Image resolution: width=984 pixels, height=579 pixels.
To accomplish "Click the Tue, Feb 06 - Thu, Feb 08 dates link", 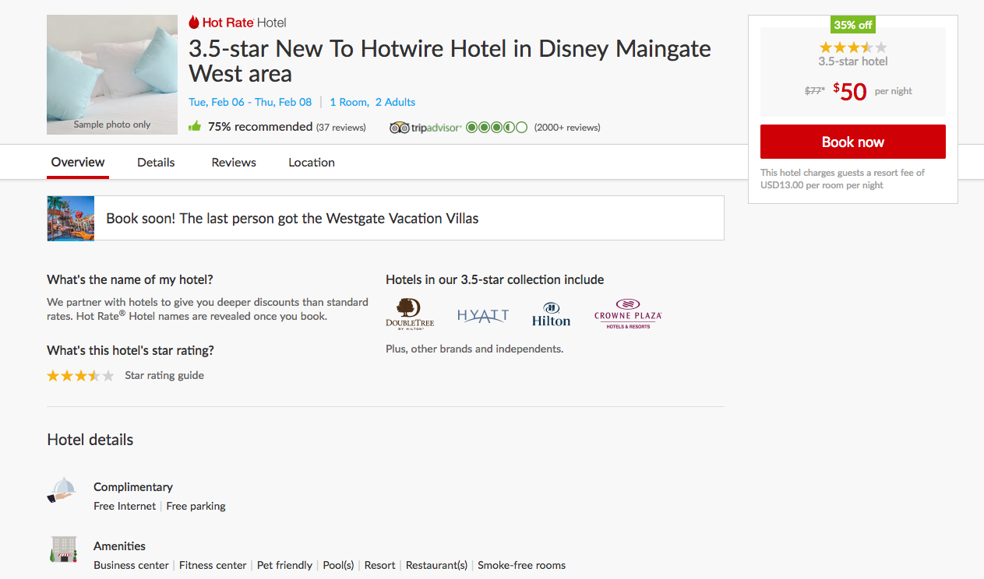I will [x=250, y=102].
